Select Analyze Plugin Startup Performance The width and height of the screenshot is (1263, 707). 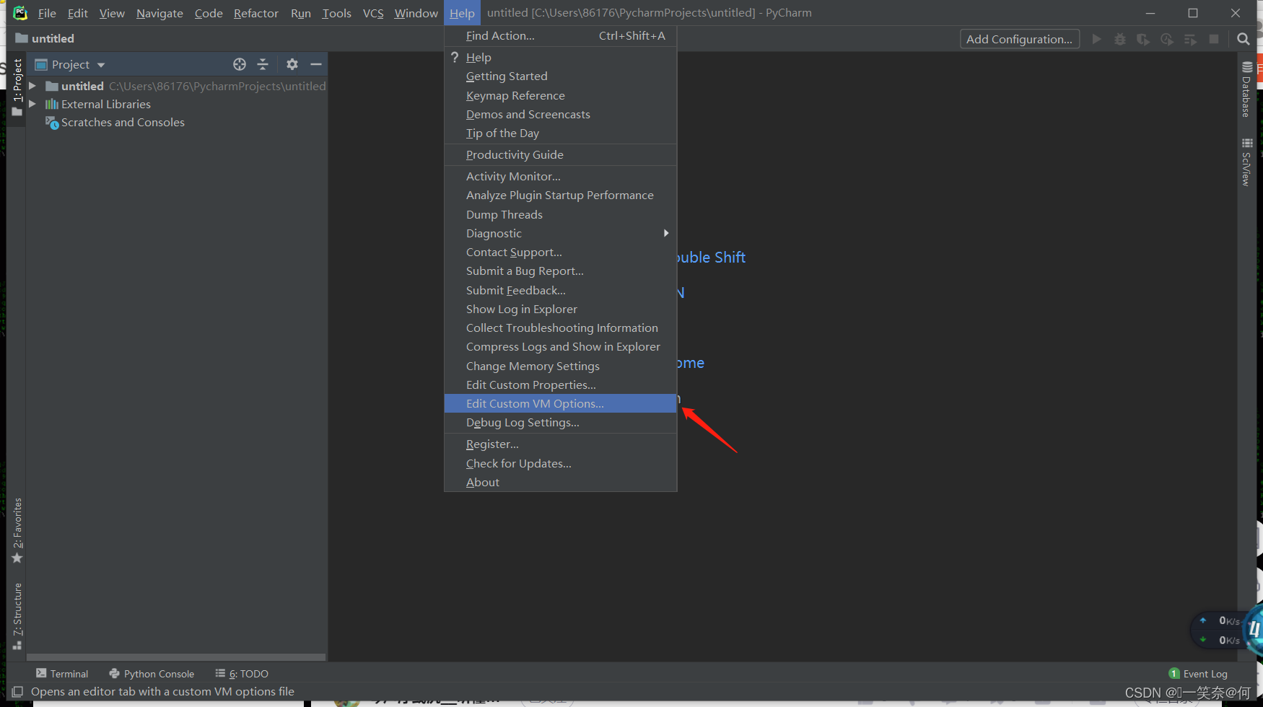tap(561, 195)
